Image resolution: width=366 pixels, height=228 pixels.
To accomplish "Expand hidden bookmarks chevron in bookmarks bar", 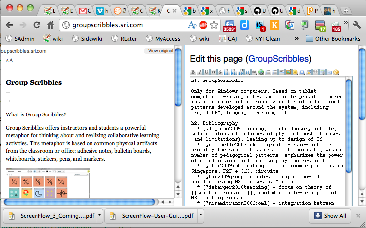I will (x=297, y=38).
